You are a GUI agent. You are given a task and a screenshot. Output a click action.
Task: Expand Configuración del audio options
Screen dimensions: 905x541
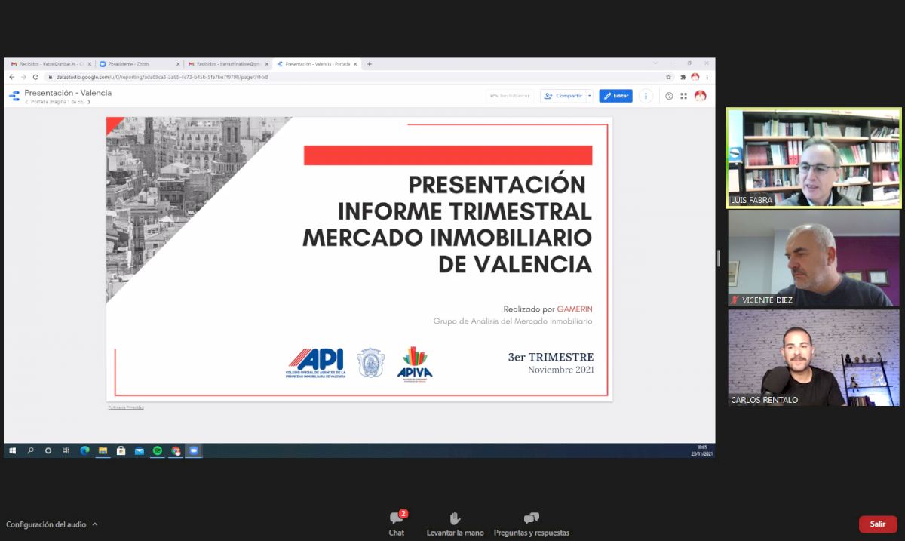[95, 524]
